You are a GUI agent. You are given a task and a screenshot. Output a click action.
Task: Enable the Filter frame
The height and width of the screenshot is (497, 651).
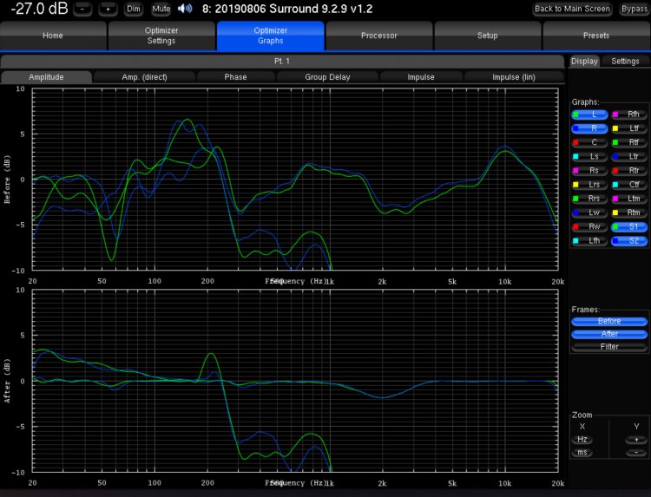(x=609, y=347)
